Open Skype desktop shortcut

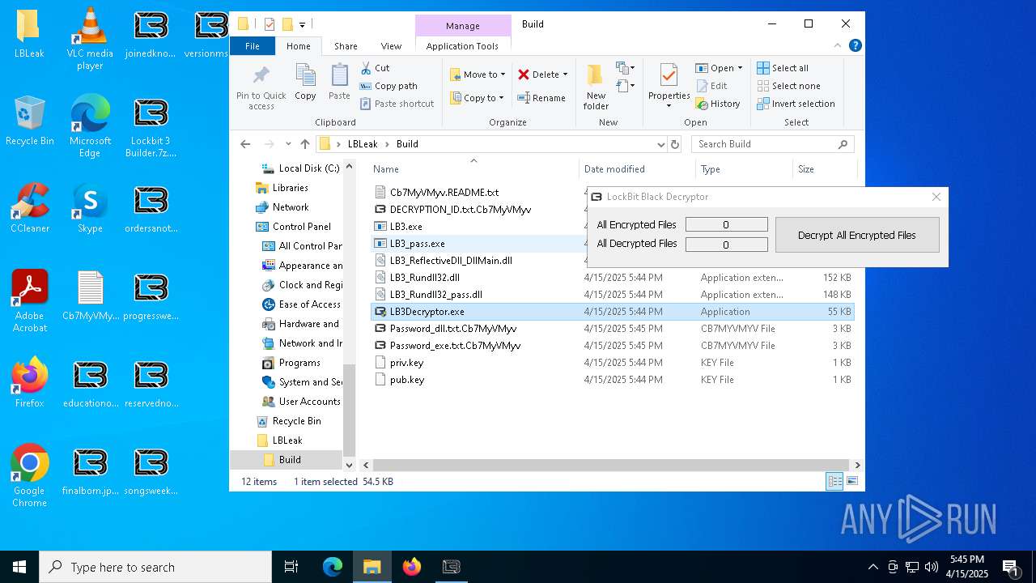[90, 209]
